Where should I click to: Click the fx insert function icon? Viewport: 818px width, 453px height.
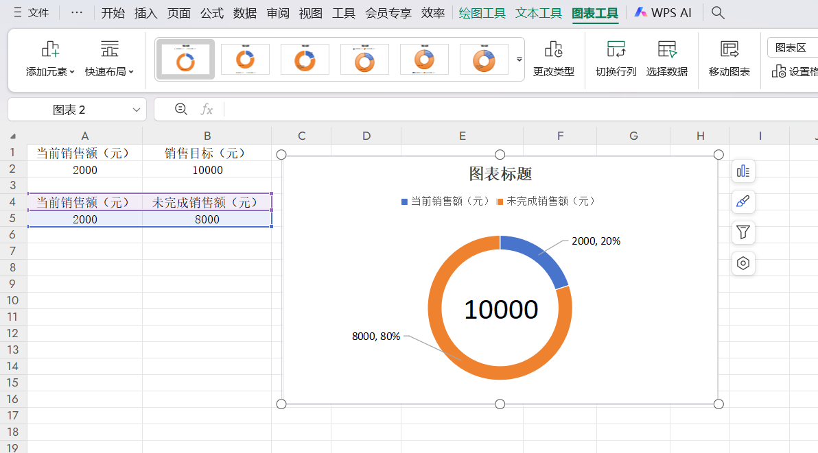[x=207, y=109]
